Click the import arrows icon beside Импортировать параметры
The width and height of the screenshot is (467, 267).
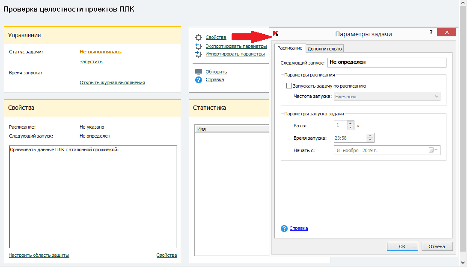198,54
